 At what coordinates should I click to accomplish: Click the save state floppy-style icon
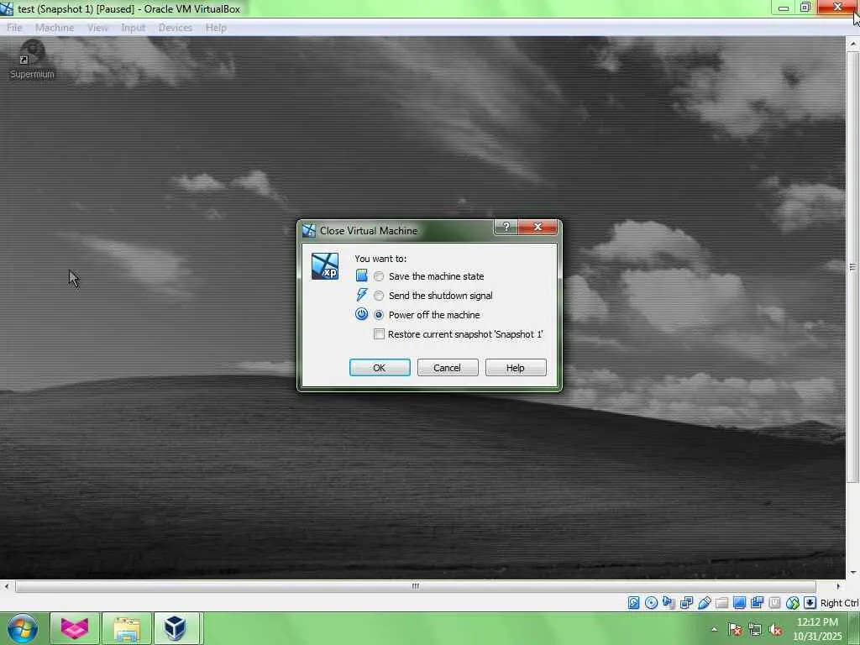click(x=361, y=275)
